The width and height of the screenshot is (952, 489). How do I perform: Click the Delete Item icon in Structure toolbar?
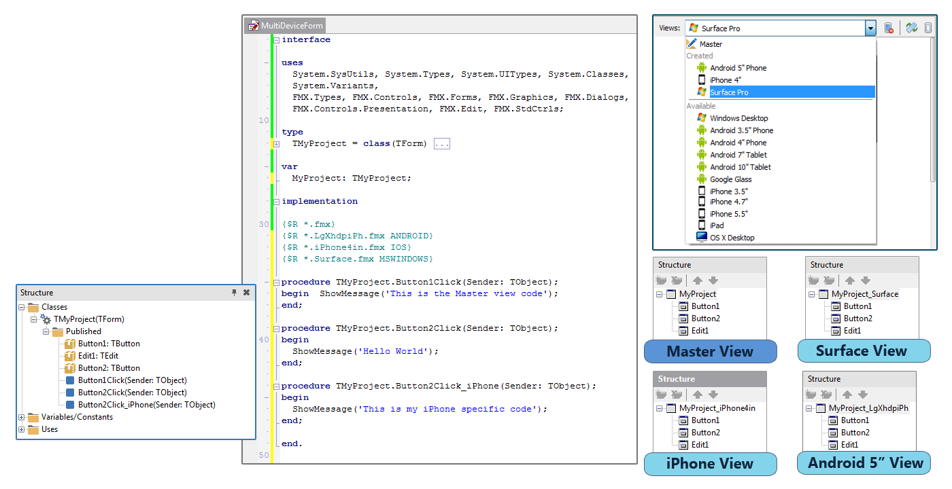tap(675, 280)
